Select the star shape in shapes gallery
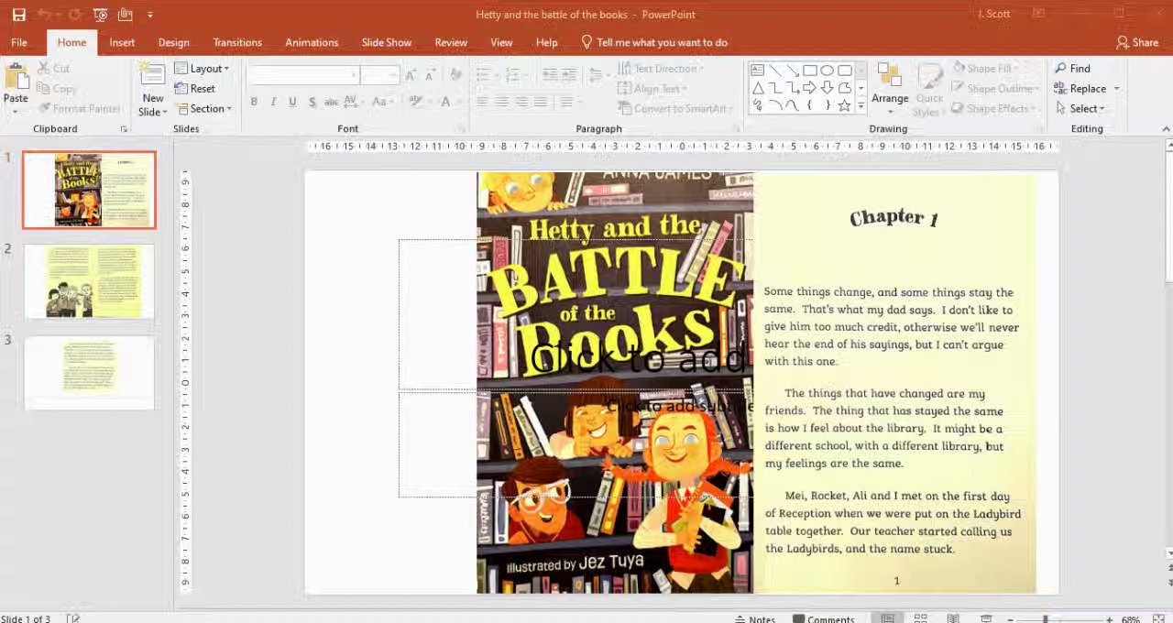This screenshot has width=1173, height=623. 844,105
